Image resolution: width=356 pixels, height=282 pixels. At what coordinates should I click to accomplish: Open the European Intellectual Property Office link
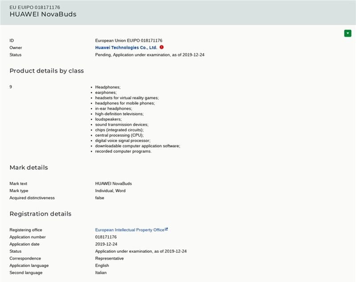129,230
